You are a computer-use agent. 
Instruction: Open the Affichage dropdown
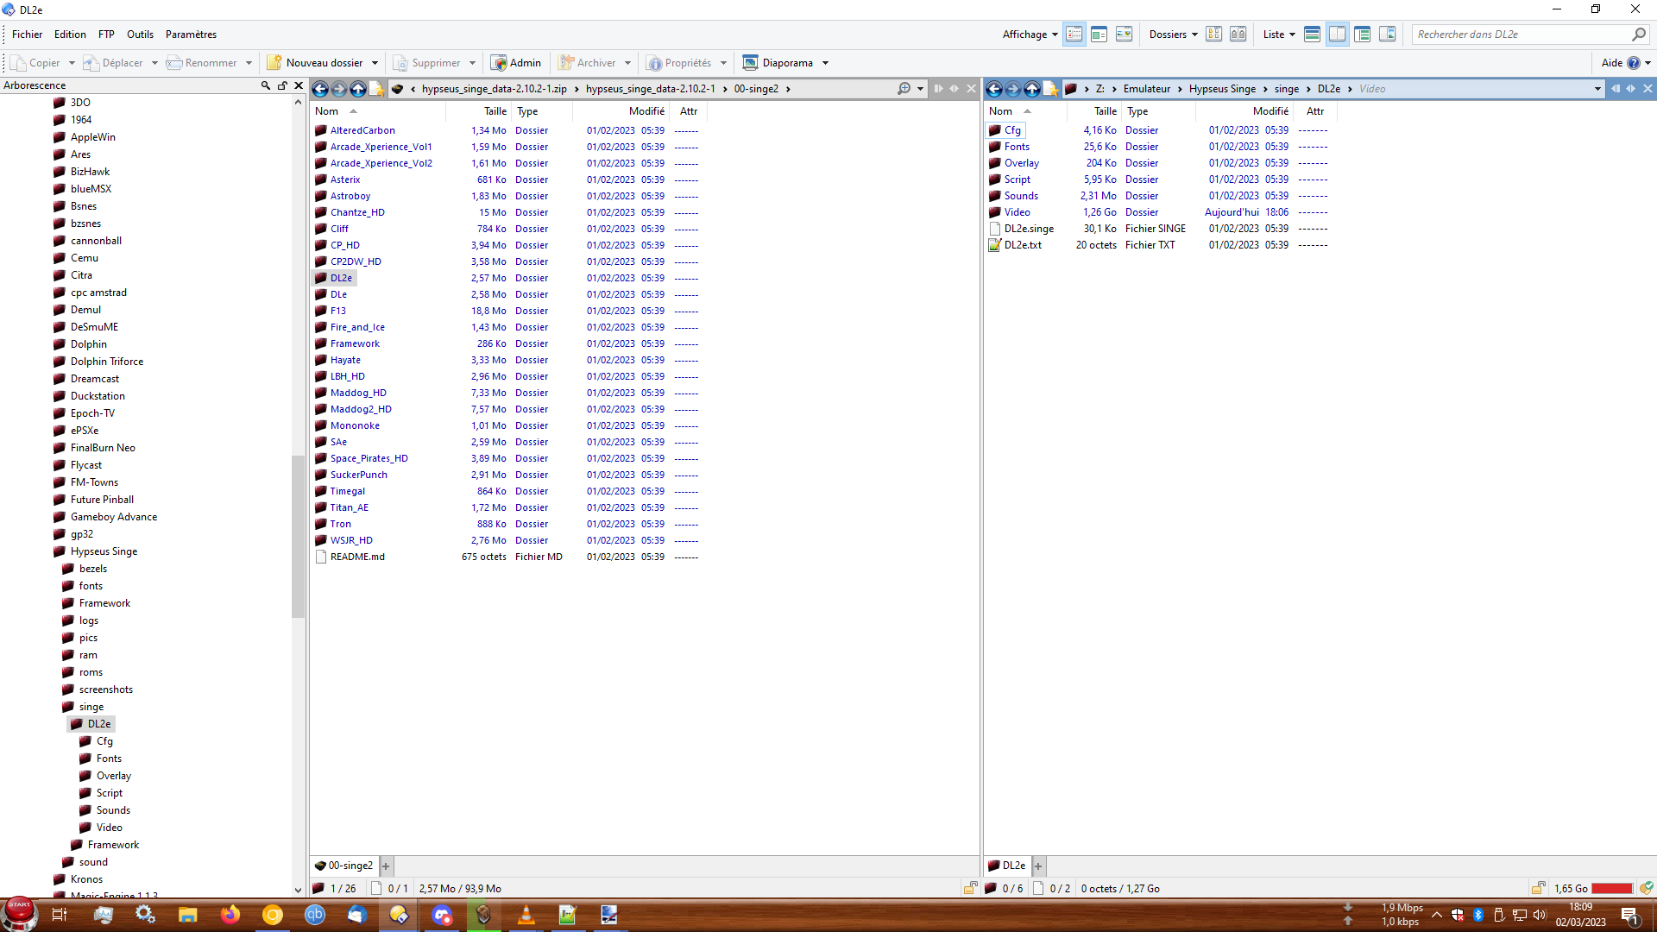click(x=1030, y=35)
